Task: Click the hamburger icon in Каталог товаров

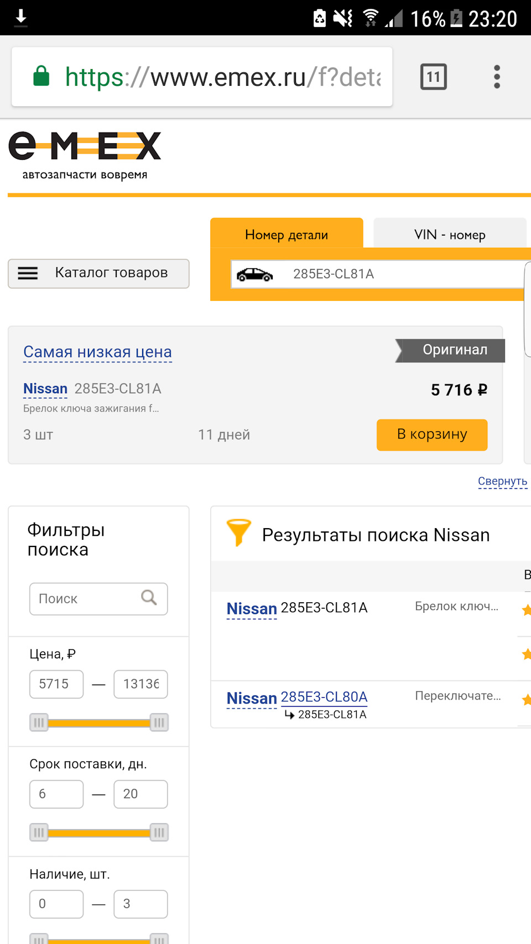Action: (x=28, y=273)
